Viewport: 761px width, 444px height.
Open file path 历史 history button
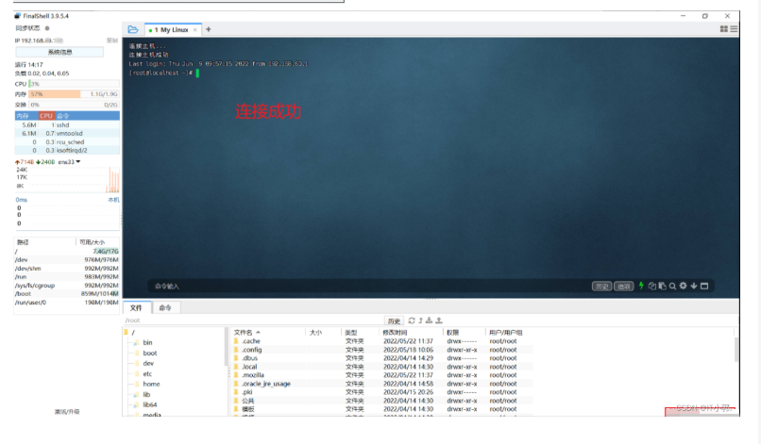point(394,321)
